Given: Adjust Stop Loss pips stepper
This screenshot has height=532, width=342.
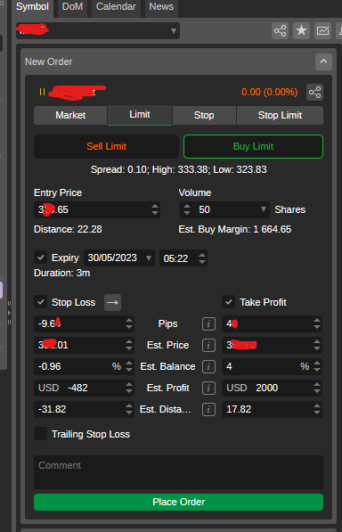Looking at the screenshot, I should (x=129, y=323).
